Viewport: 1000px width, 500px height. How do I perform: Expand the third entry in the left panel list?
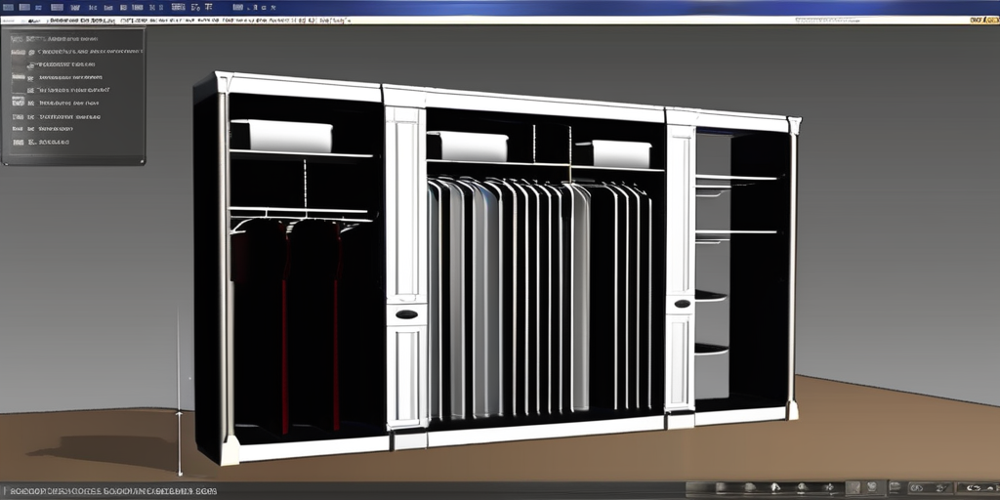pos(31,64)
